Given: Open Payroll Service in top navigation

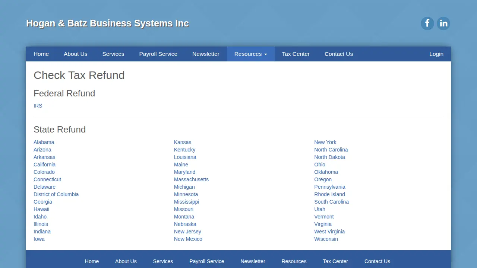Looking at the screenshot, I should click(x=158, y=54).
